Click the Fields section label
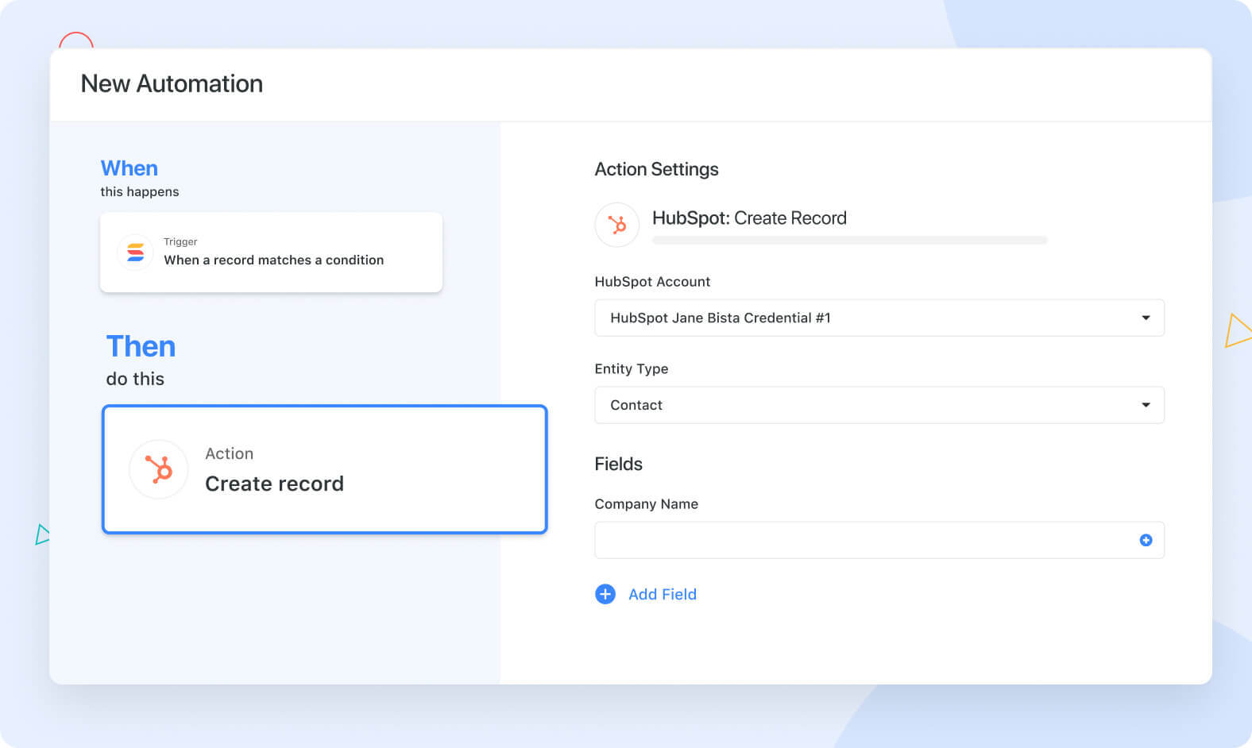The image size is (1252, 748). (618, 464)
